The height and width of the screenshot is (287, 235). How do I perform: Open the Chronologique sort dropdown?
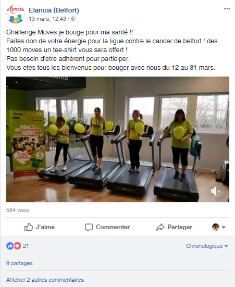(207, 246)
